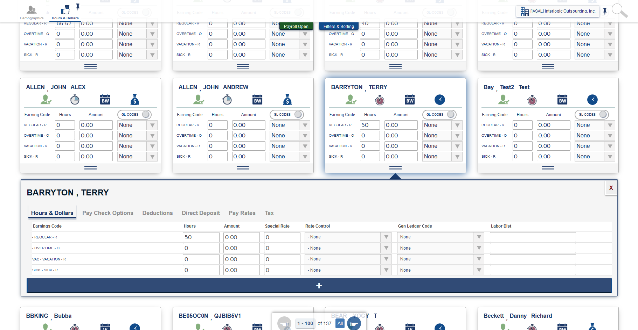
Task: Go to next page with pointing hand
Action: [x=354, y=324]
